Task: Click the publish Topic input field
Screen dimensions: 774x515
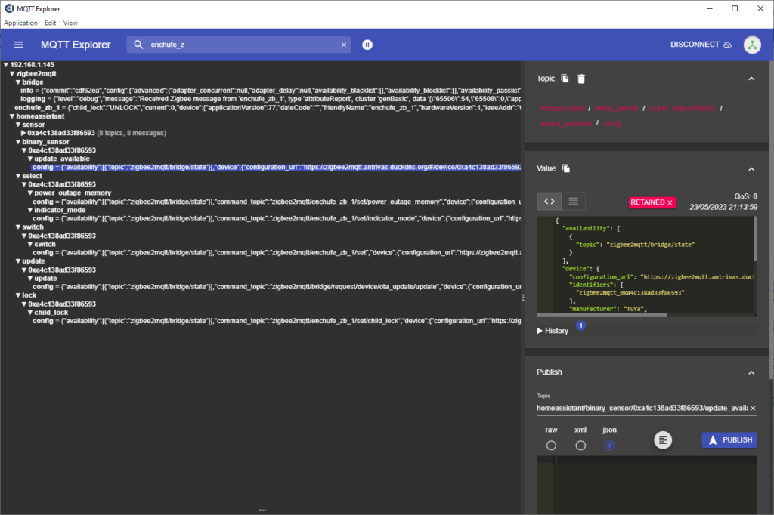Action: coord(641,408)
